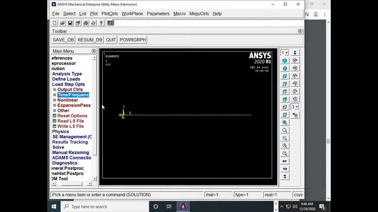Open Analysis Type in Main Menu
This screenshot has height=212, width=378.
coord(67,74)
